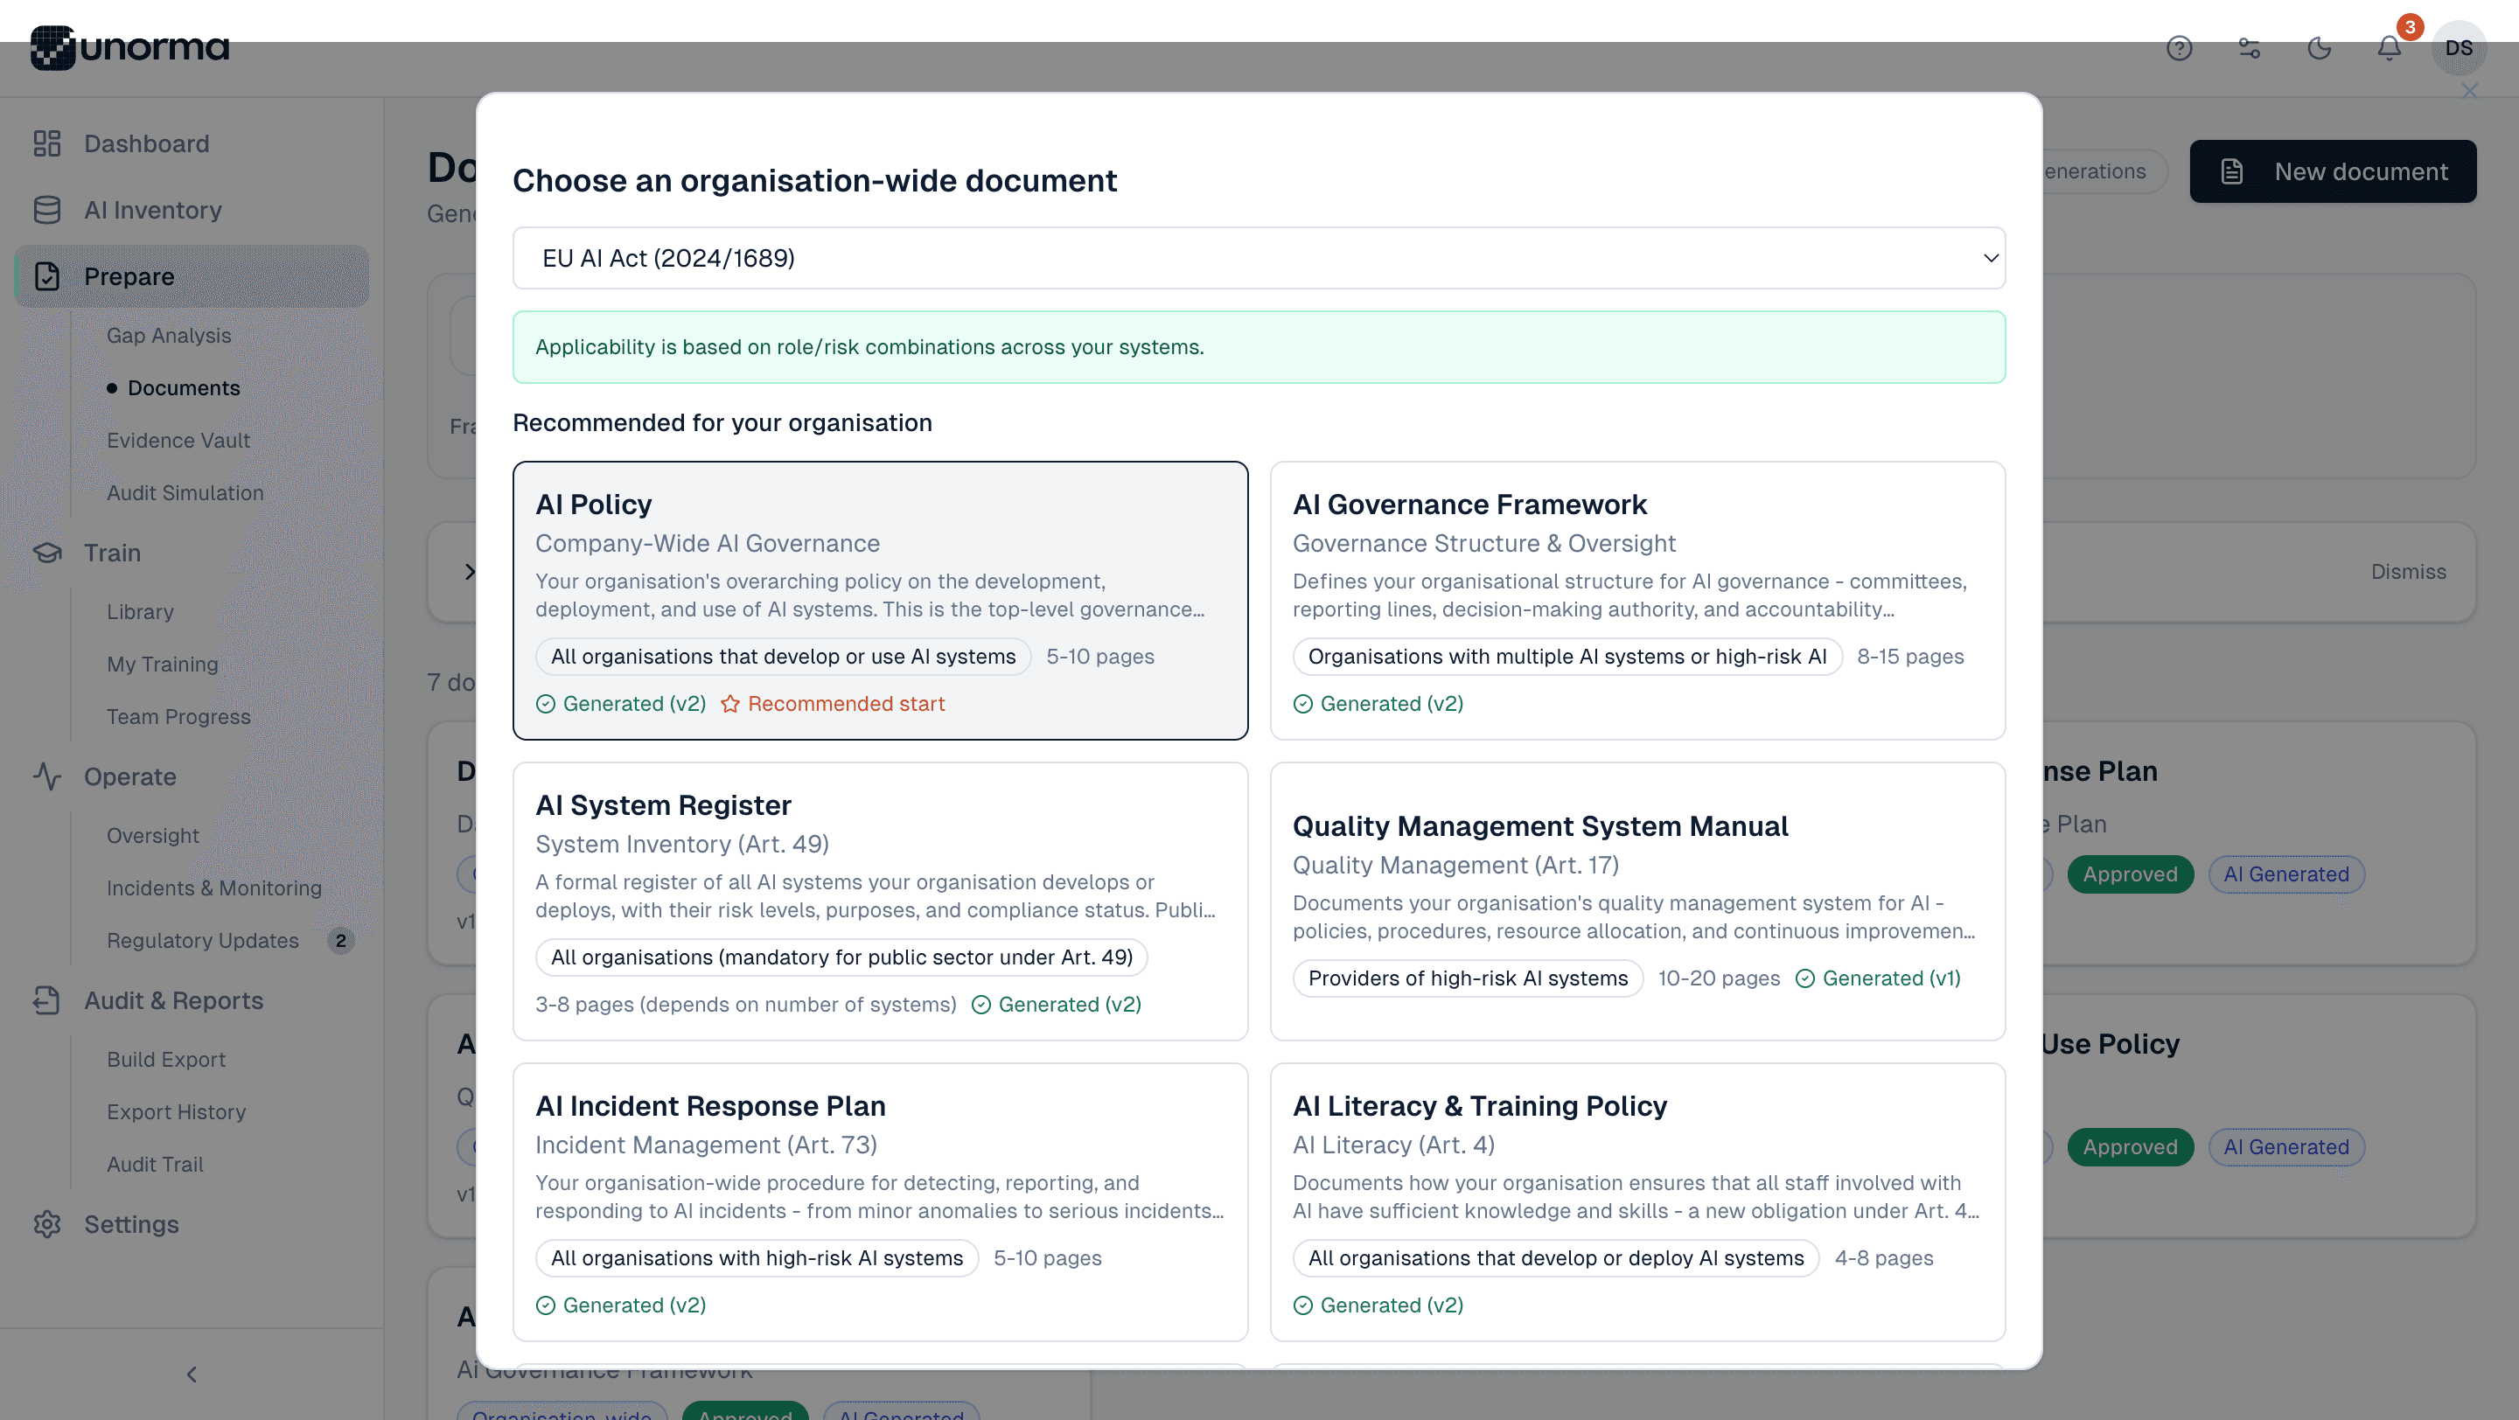Open Export History in the sidebar

[176, 1113]
